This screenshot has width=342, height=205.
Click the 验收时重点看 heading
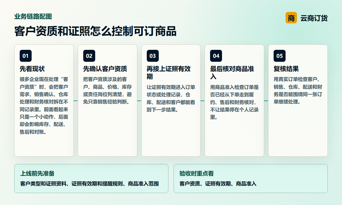pyautogui.click(x=197, y=173)
